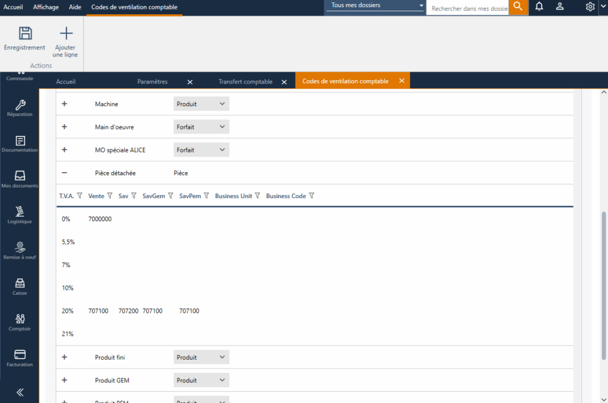Open the Réparation wrench sidebar icon
Viewport: 608px width, 403px height.
20,104
